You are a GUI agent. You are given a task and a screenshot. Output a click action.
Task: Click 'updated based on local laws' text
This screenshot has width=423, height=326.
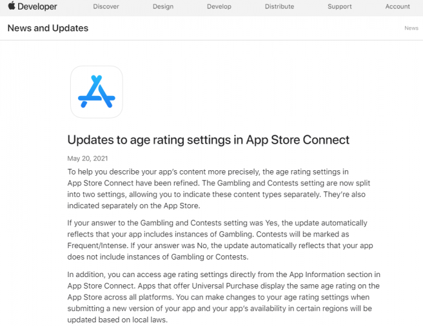[x=117, y=320]
